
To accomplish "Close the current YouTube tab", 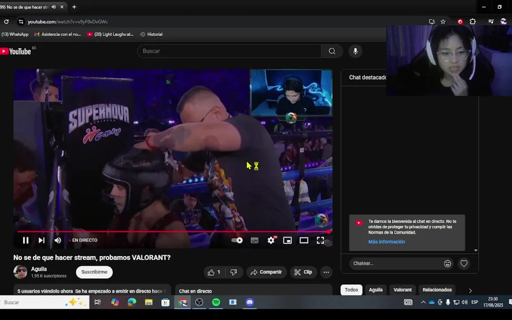I will point(62,7).
